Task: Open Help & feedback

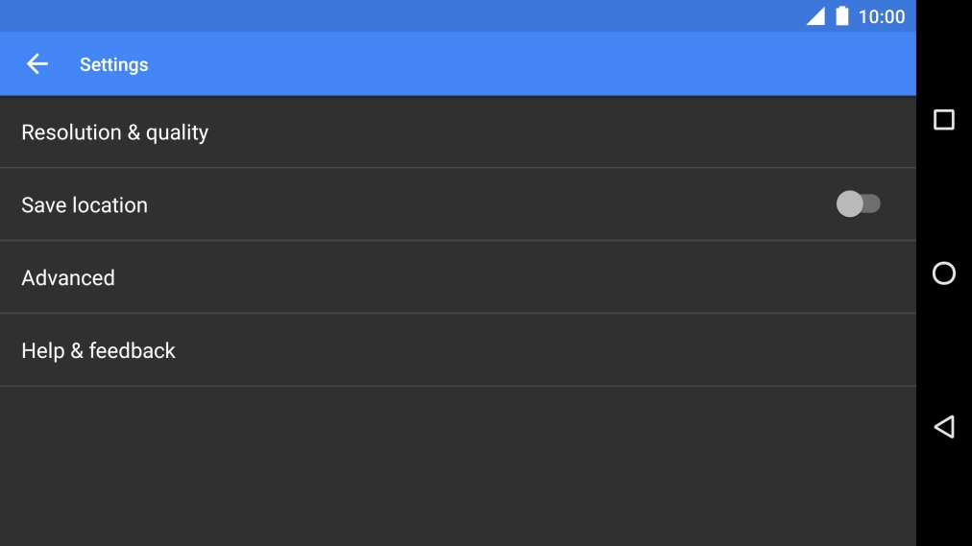Action: click(99, 350)
